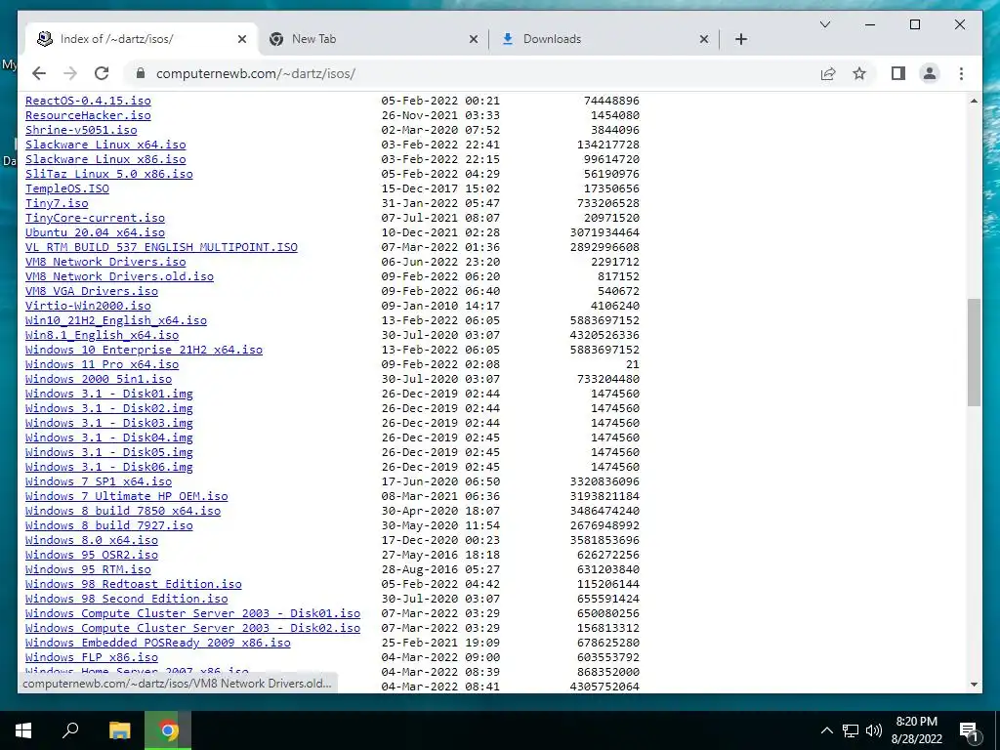1000x750 pixels.
Task: Open taskbar search
Action: point(70,730)
